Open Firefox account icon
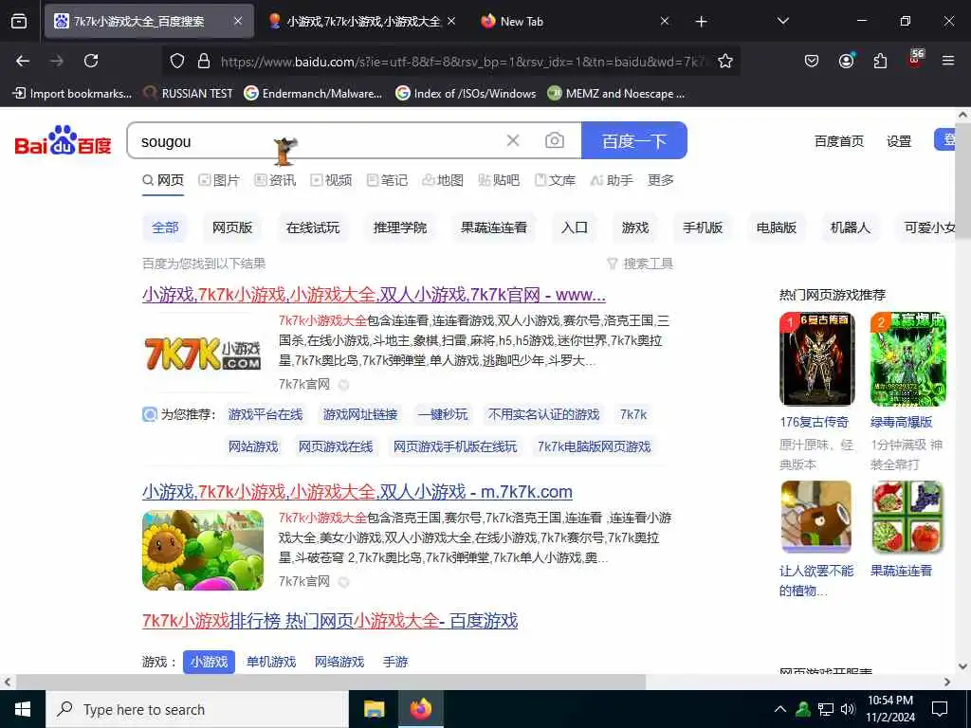Image resolution: width=971 pixels, height=728 pixels. (x=846, y=61)
